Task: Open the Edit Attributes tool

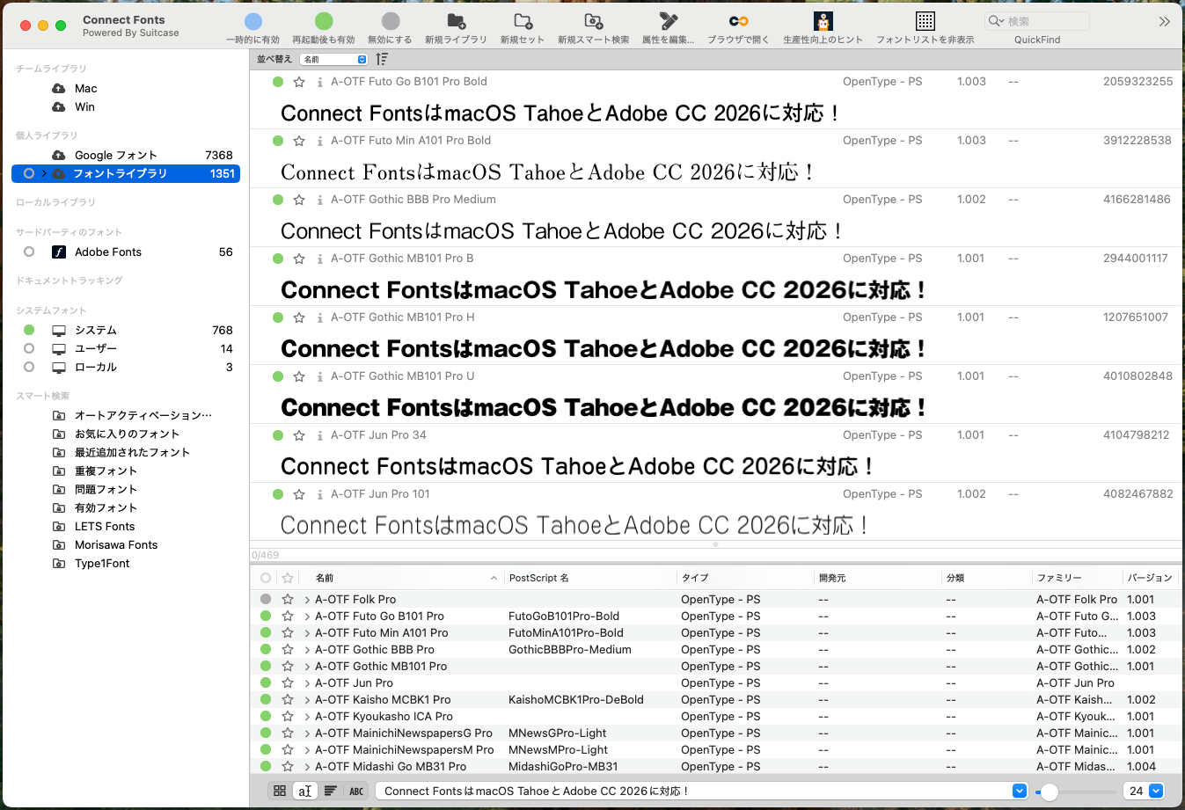Action: coord(668,21)
